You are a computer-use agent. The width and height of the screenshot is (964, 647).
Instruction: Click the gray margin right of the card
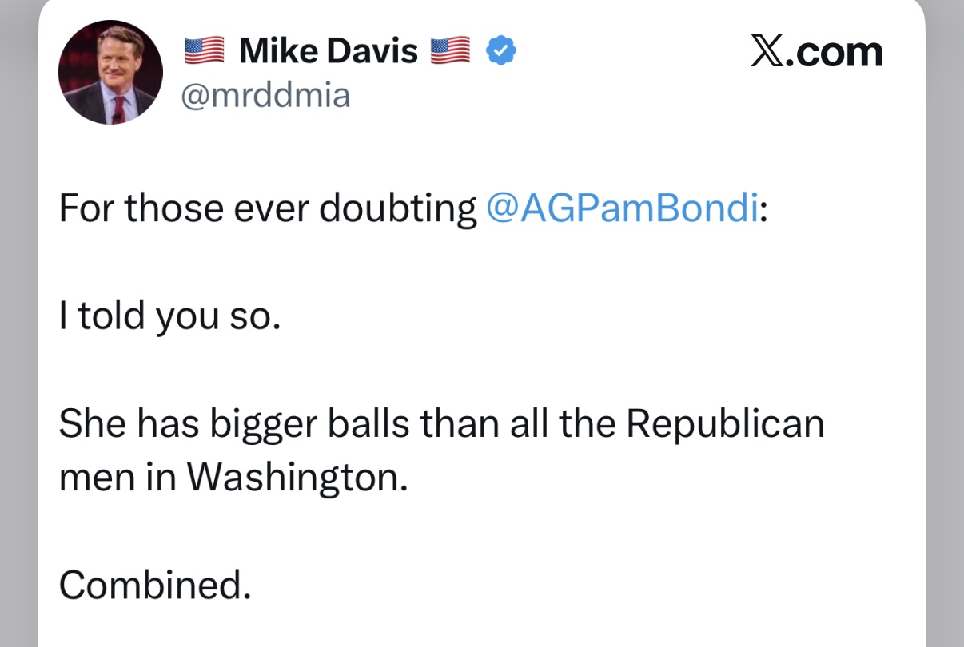pyautogui.click(x=945, y=323)
